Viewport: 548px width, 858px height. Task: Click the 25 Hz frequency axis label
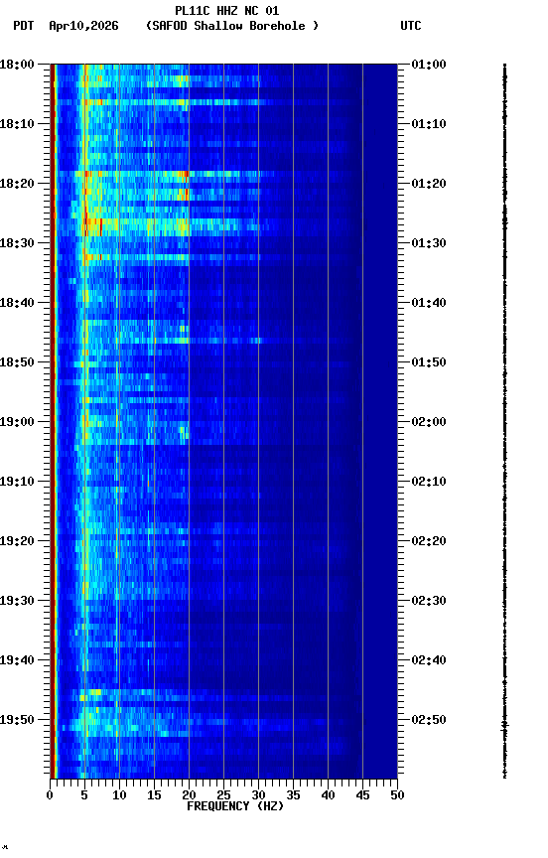(223, 795)
